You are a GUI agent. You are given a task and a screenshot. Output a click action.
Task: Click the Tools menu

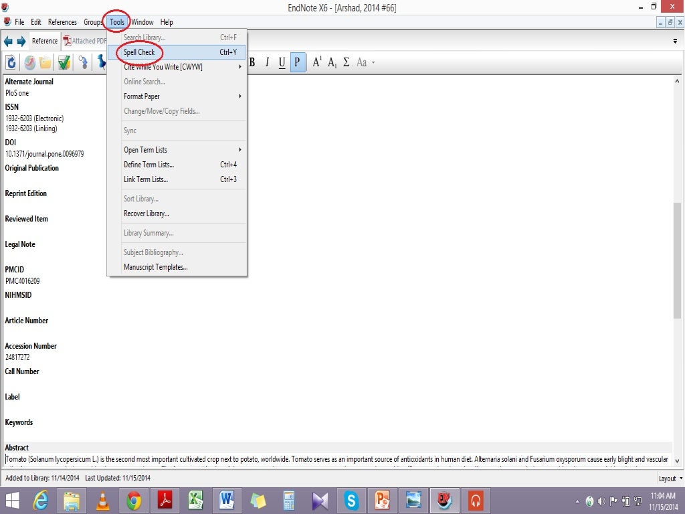click(x=117, y=22)
